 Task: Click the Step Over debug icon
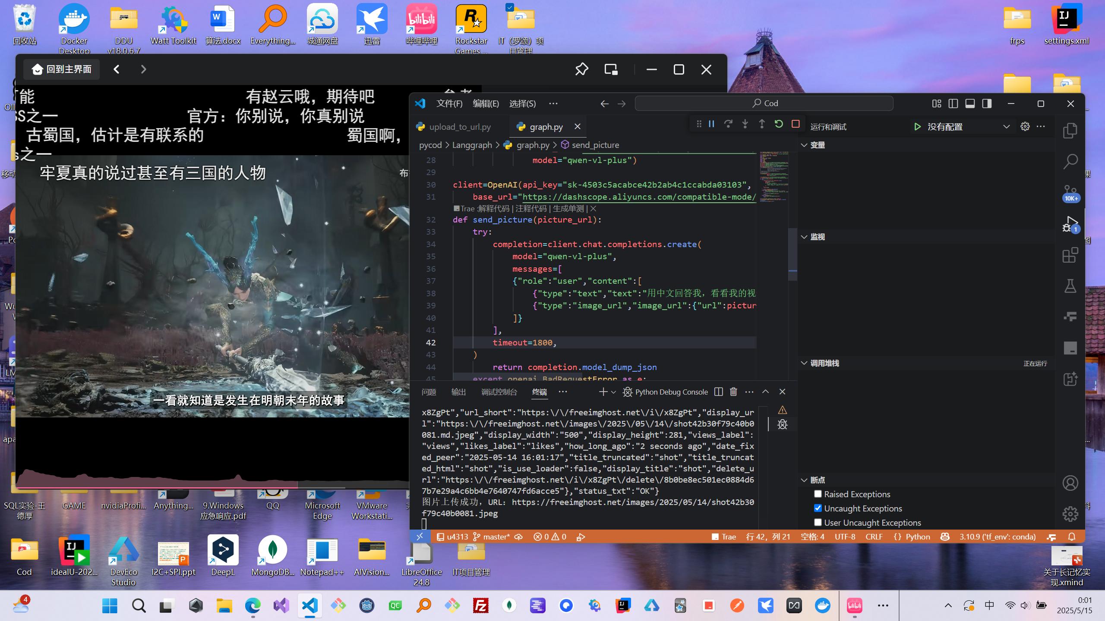pos(728,124)
